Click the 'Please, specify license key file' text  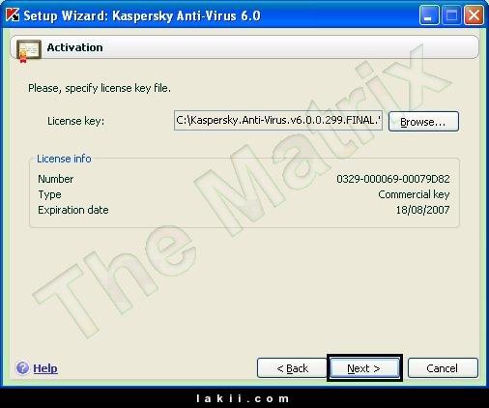pyautogui.click(x=100, y=88)
